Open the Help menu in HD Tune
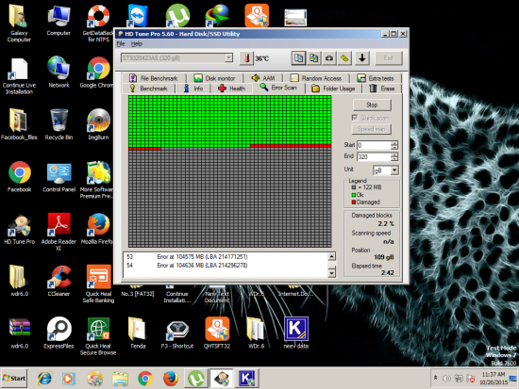Screen dimensions: 519x389 click(x=137, y=43)
